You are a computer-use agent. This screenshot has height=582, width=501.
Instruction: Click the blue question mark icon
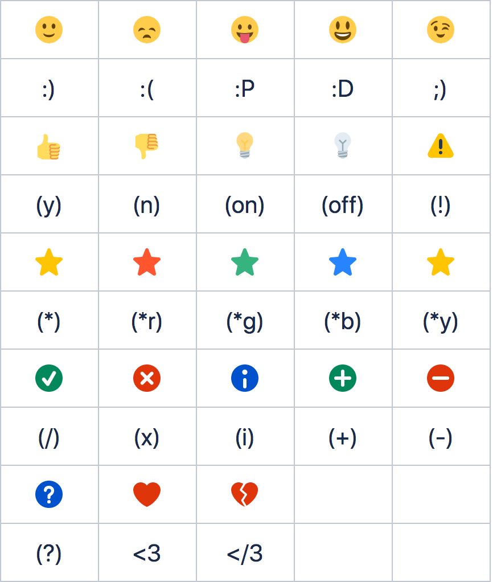(49, 494)
